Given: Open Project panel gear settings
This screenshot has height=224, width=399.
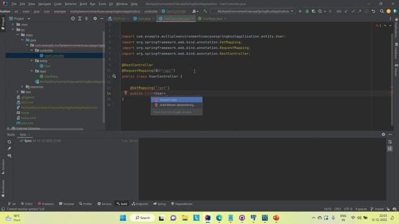Looking at the screenshot, I should tap(95, 19).
